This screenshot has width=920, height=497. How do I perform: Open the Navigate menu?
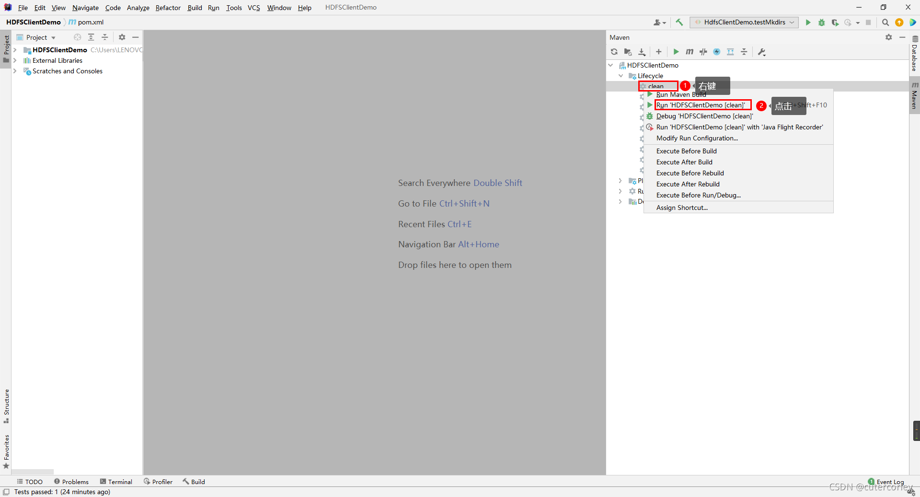(x=85, y=8)
